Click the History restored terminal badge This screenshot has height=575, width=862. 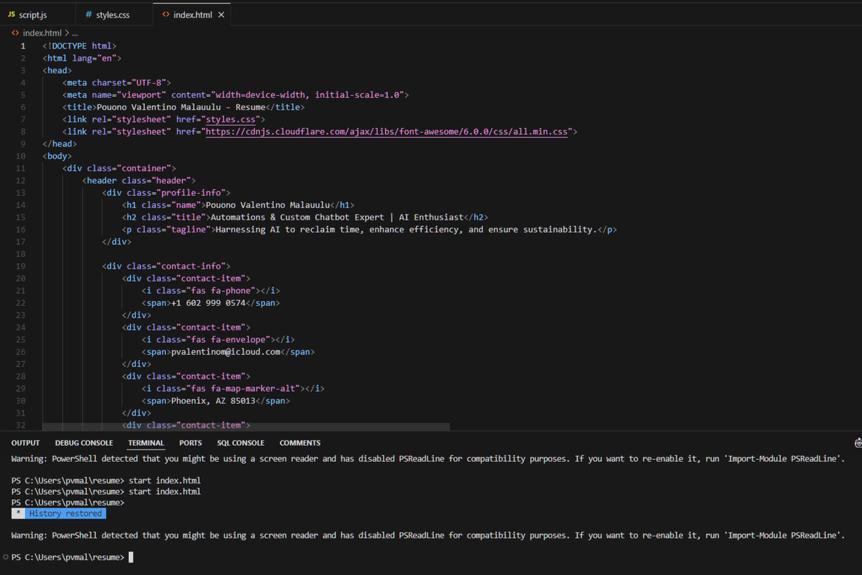[x=59, y=514]
